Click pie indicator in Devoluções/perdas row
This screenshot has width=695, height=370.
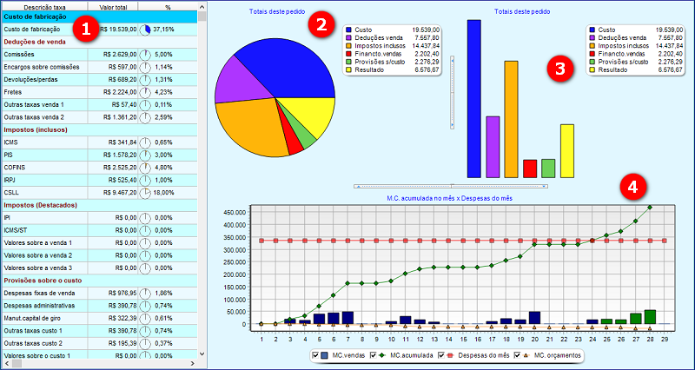[145, 80]
